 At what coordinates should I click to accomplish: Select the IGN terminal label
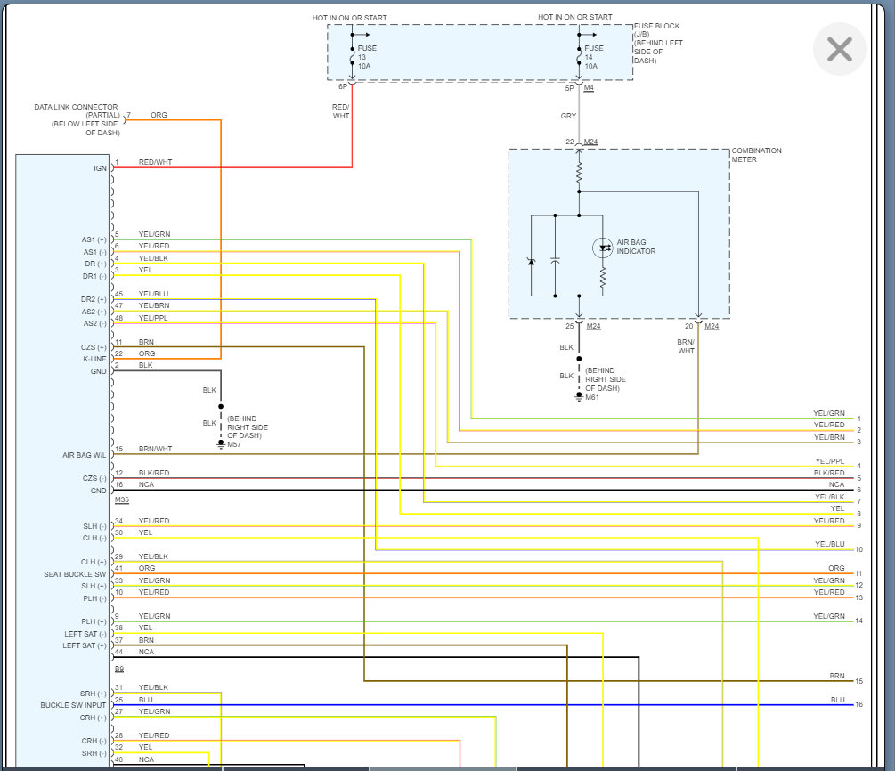[x=100, y=168]
